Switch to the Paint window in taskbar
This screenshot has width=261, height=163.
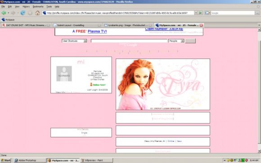(x=97, y=160)
